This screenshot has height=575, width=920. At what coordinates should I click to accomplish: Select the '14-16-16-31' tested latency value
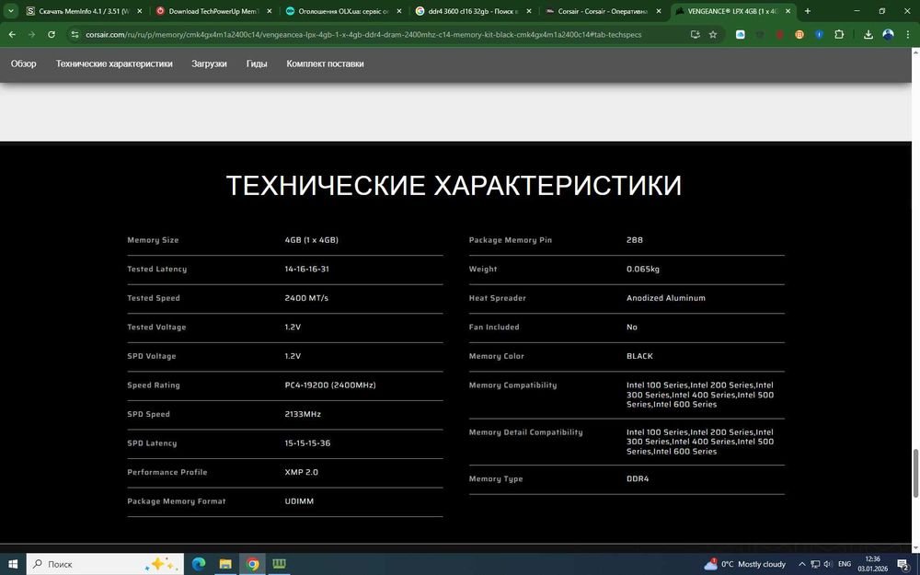point(307,269)
